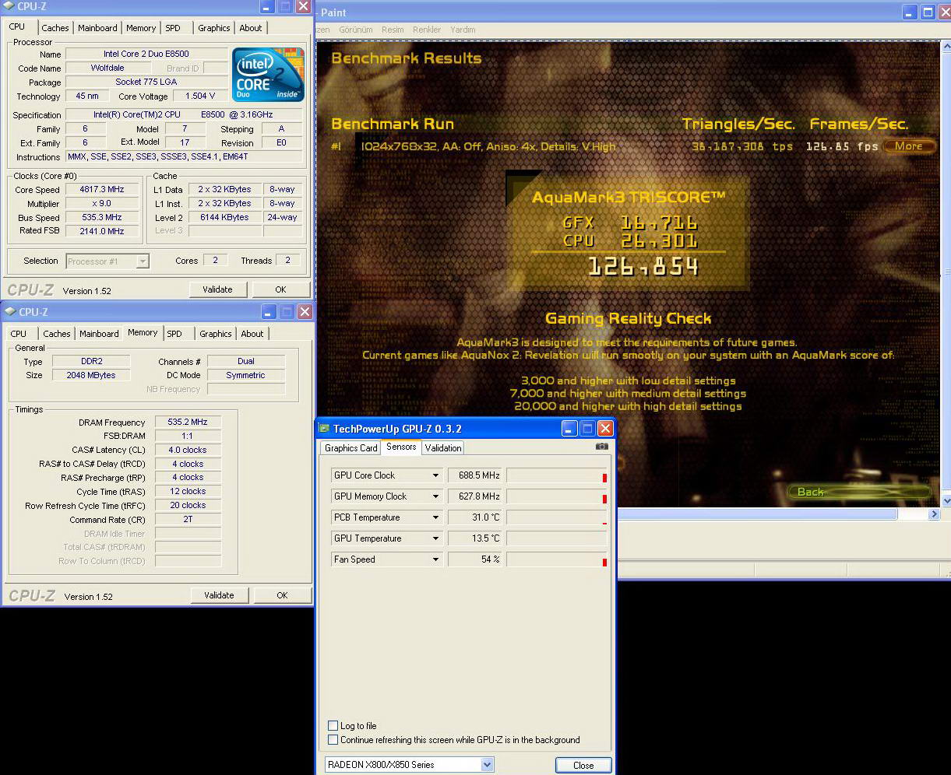Screen dimensions: 951x775
Task: Click the GPU Temperature 13.5 °C value
Action: point(475,538)
